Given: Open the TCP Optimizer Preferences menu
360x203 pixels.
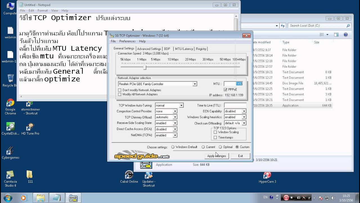Looking at the screenshot, I should coord(127,41).
